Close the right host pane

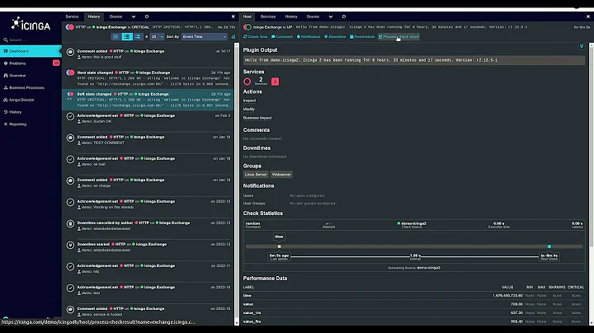click(588, 16)
